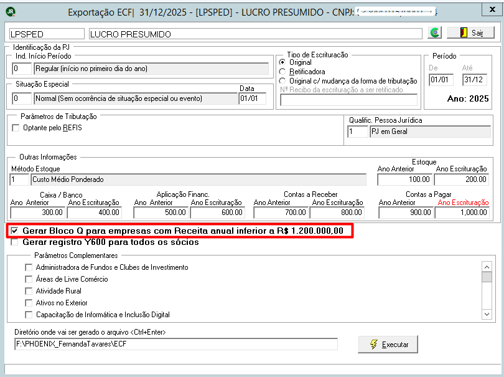Enable the Optante pelo REFIS checkbox
504x377 pixels.
pos(16,128)
